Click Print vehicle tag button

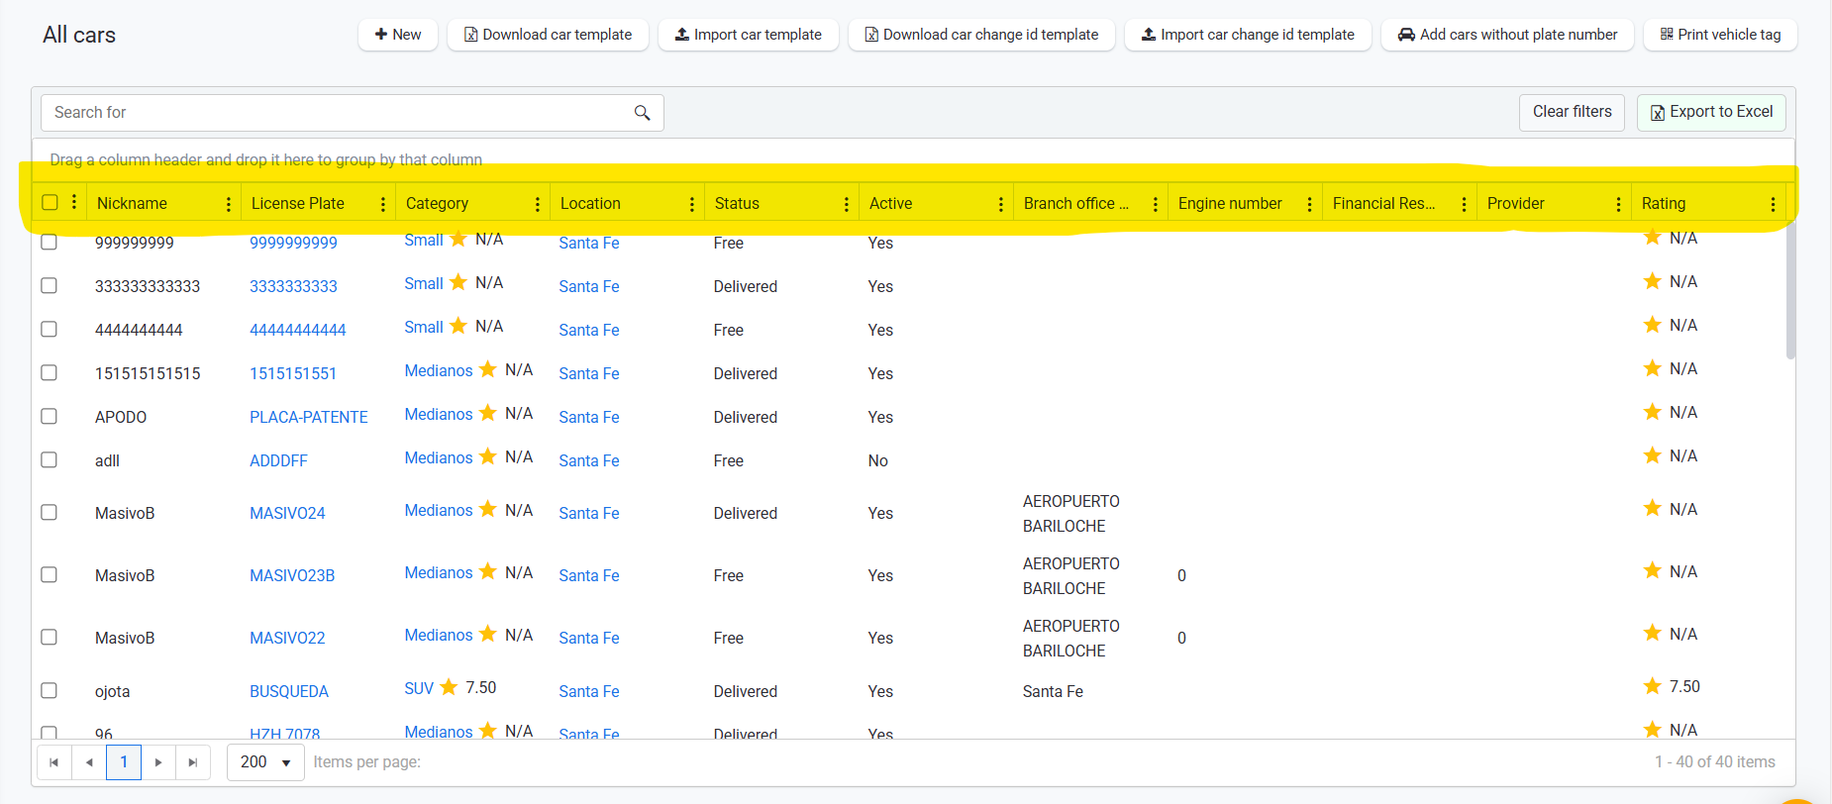(x=1720, y=35)
